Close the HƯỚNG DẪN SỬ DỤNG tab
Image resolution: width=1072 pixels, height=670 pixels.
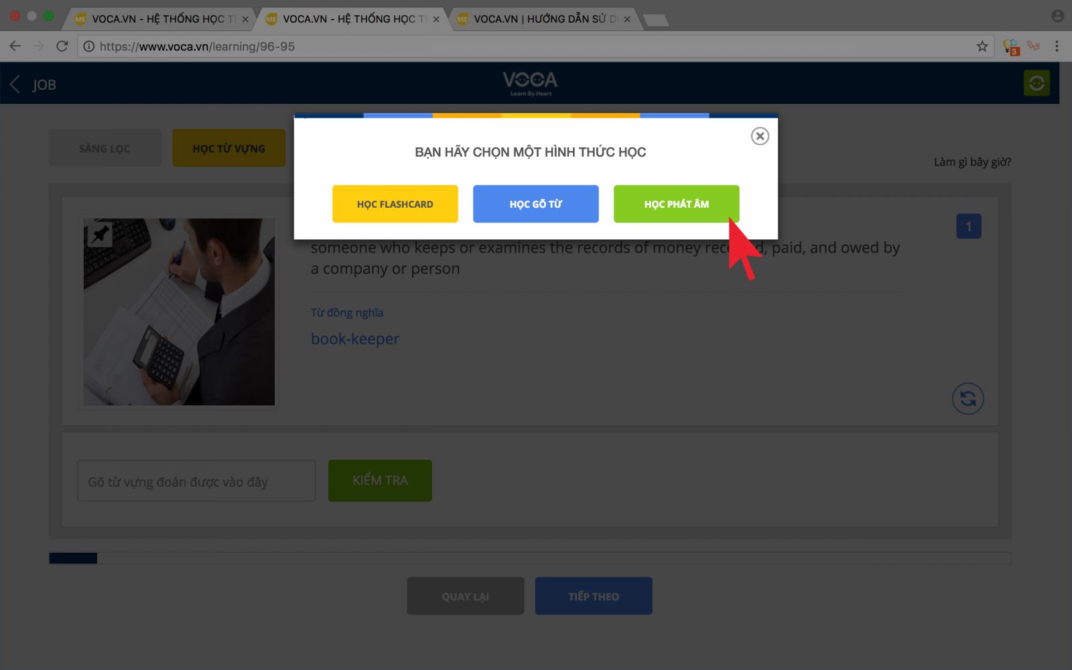click(627, 19)
